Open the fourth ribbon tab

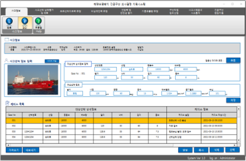99,11
